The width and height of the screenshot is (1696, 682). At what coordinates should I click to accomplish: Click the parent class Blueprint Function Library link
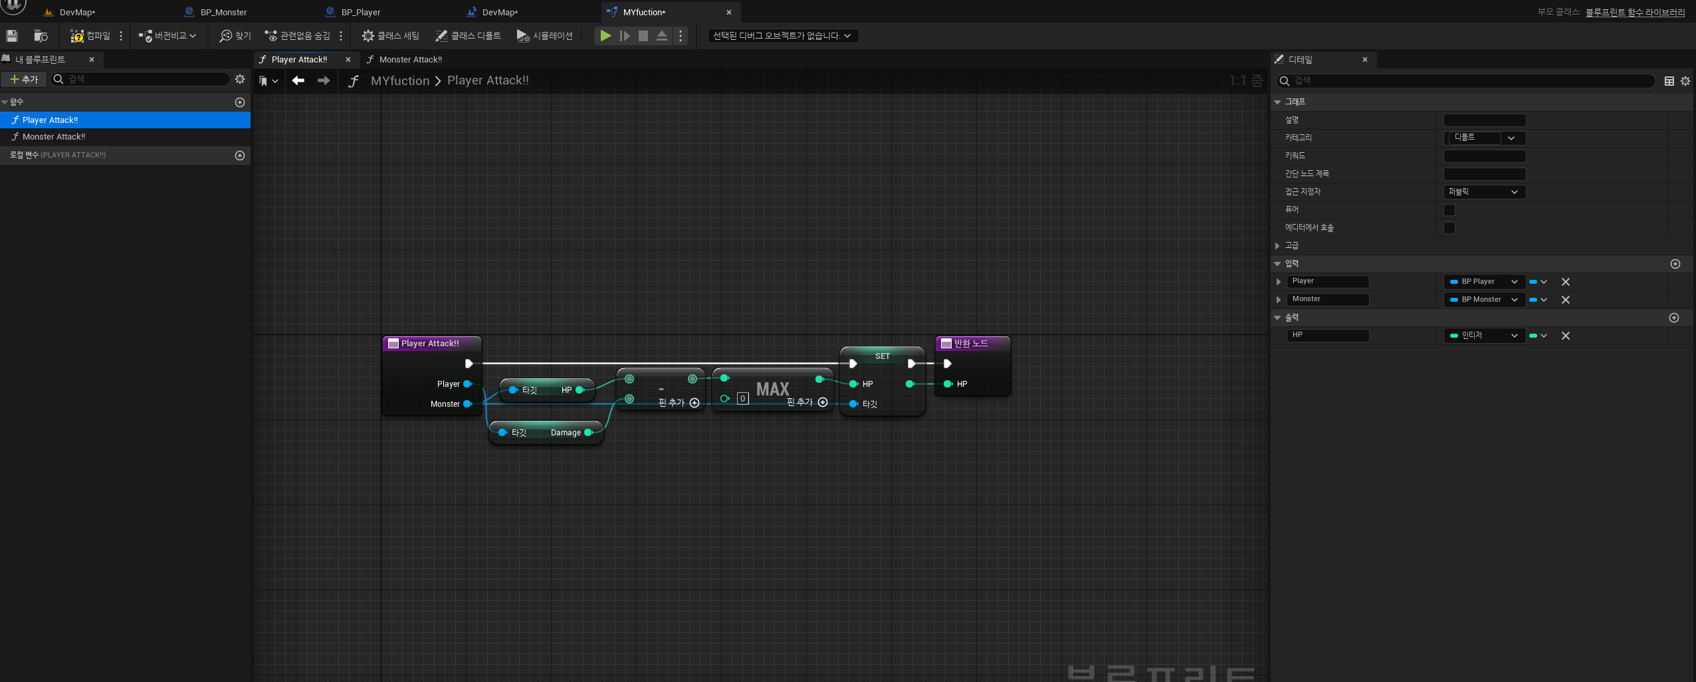click(x=1636, y=12)
